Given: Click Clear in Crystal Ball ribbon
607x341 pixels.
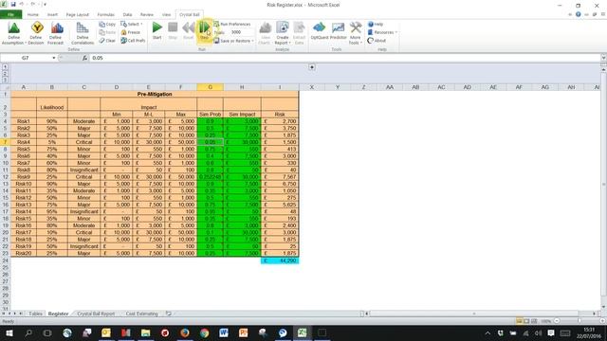Looking at the screenshot, I should [x=107, y=40].
